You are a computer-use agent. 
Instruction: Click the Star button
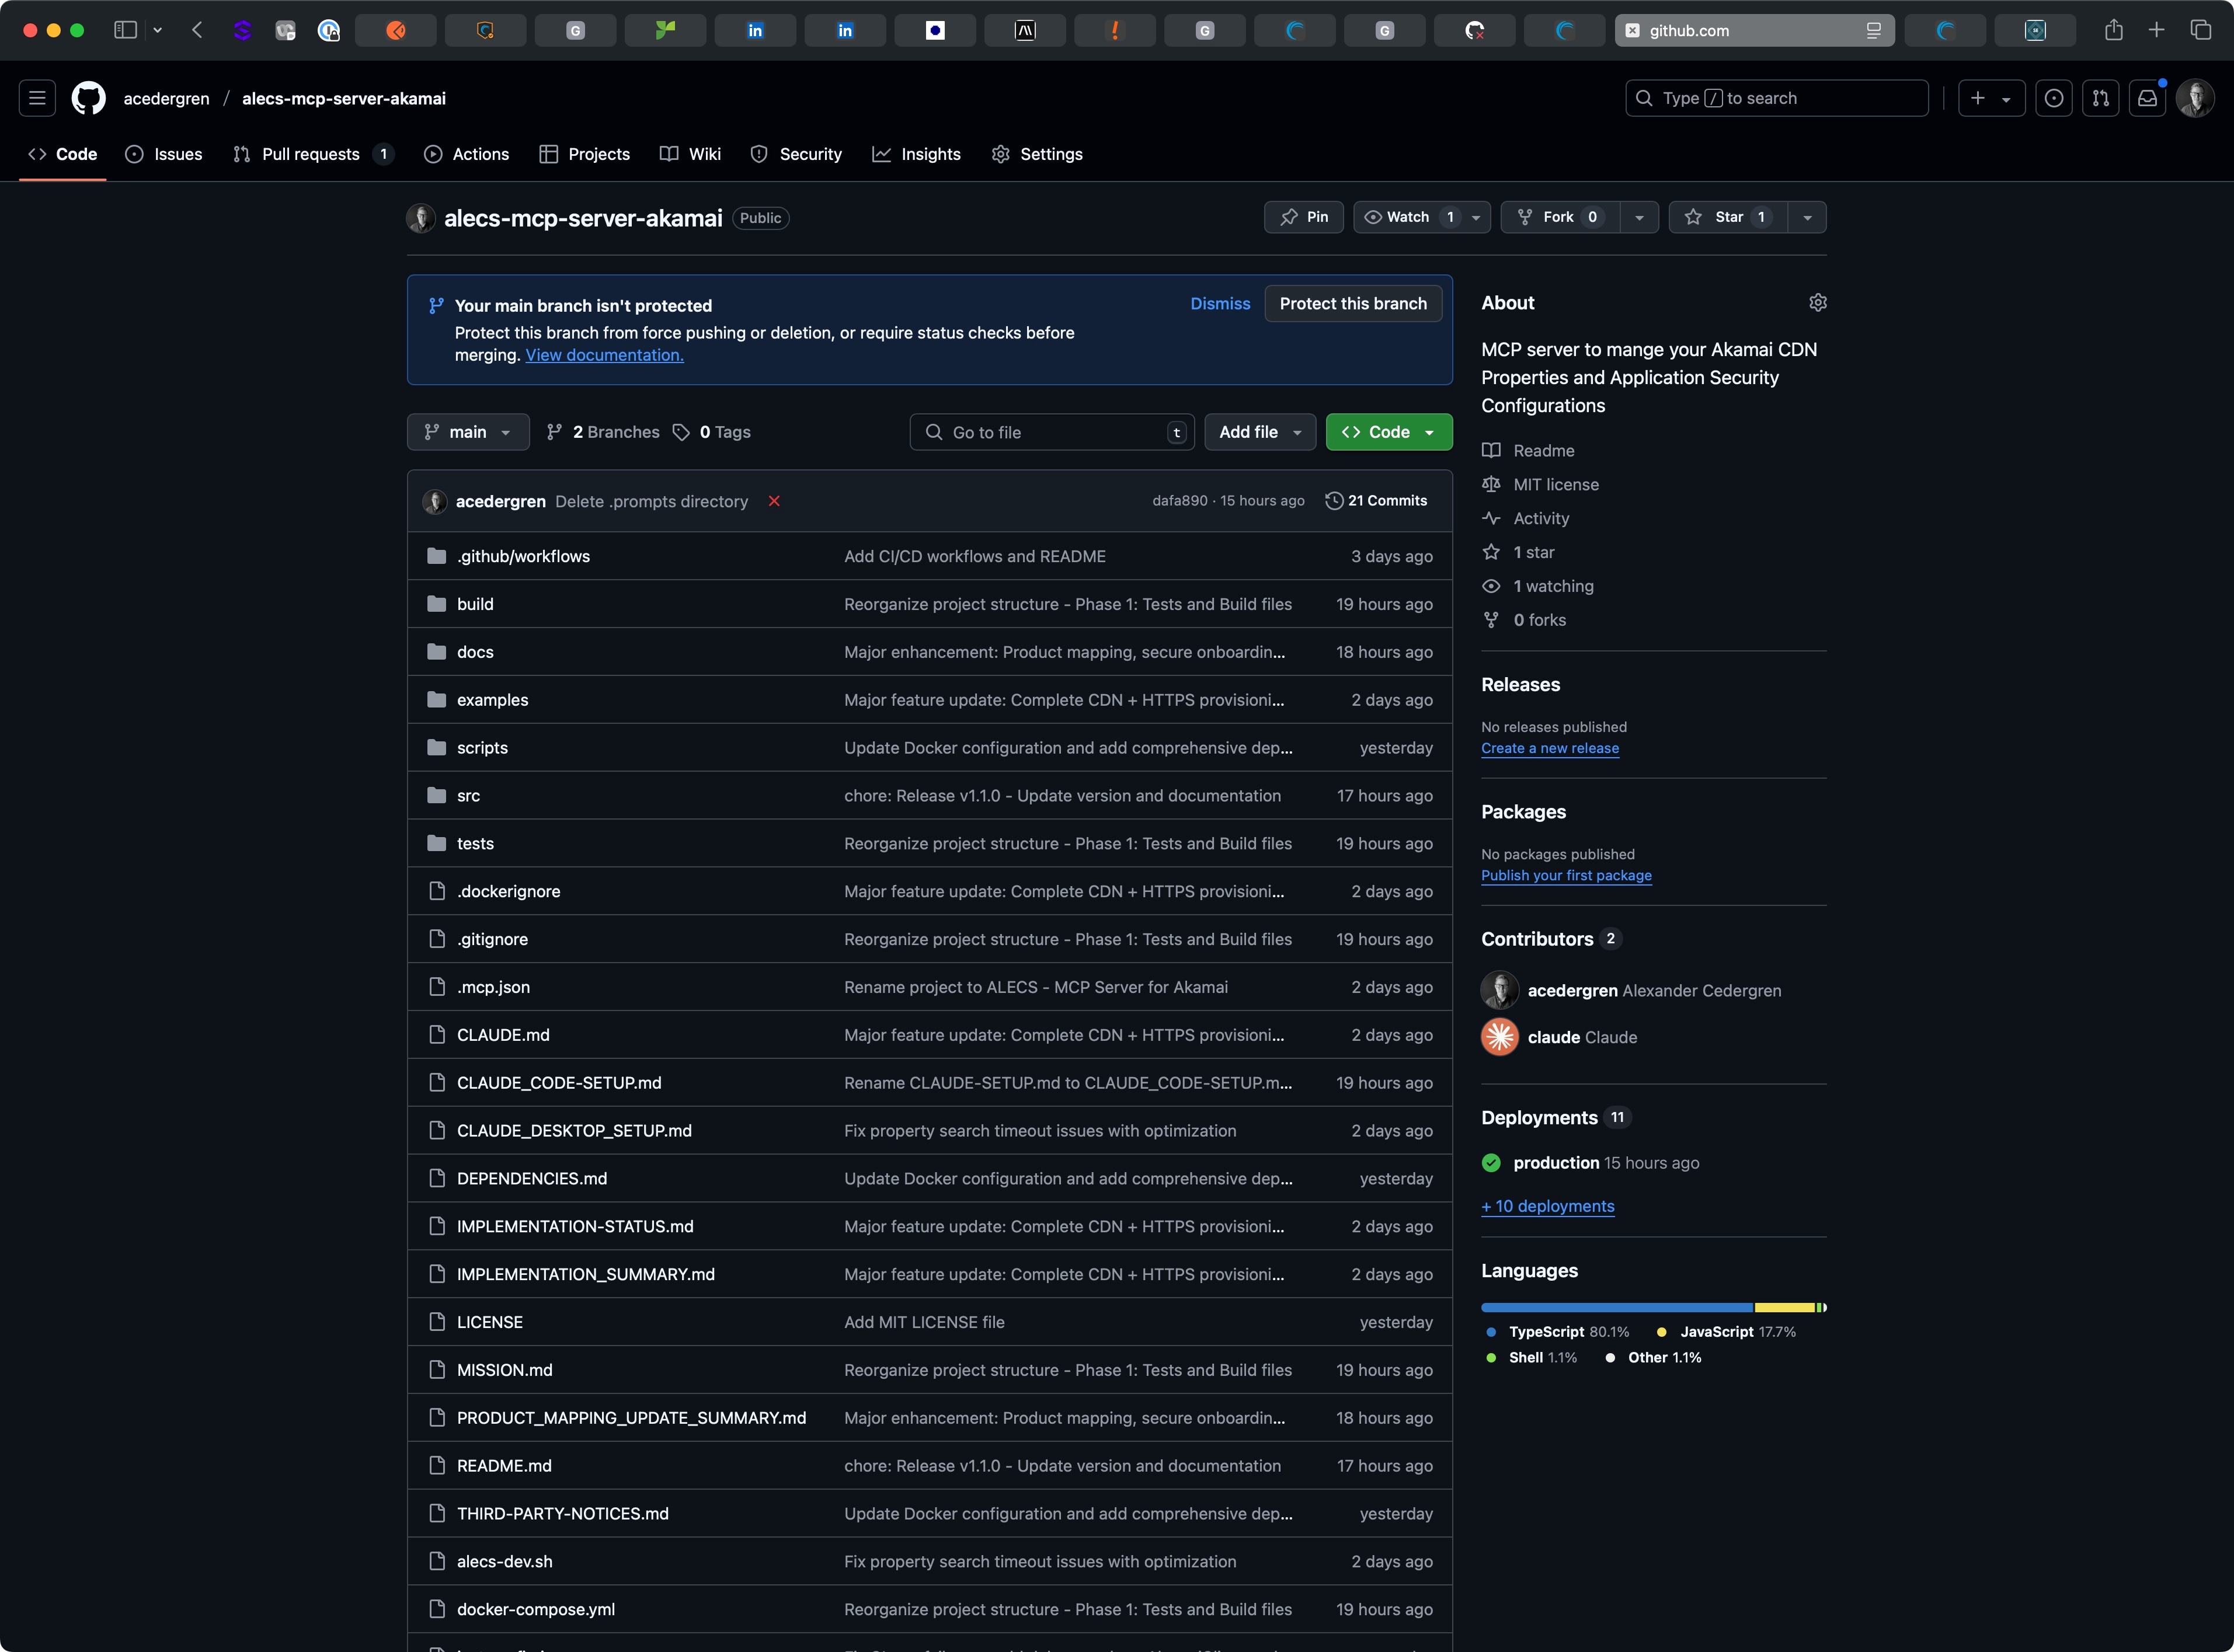coord(1728,217)
